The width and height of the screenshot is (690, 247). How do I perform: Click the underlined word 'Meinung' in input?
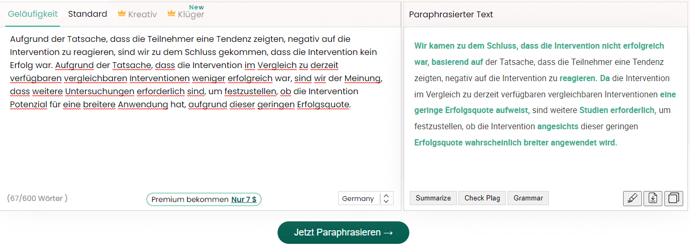[x=362, y=78]
